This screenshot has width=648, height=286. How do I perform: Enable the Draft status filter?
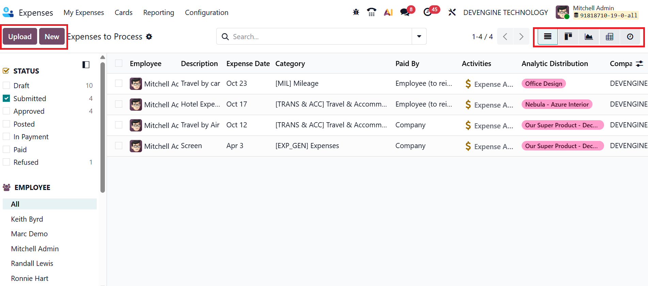coord(6,85)
